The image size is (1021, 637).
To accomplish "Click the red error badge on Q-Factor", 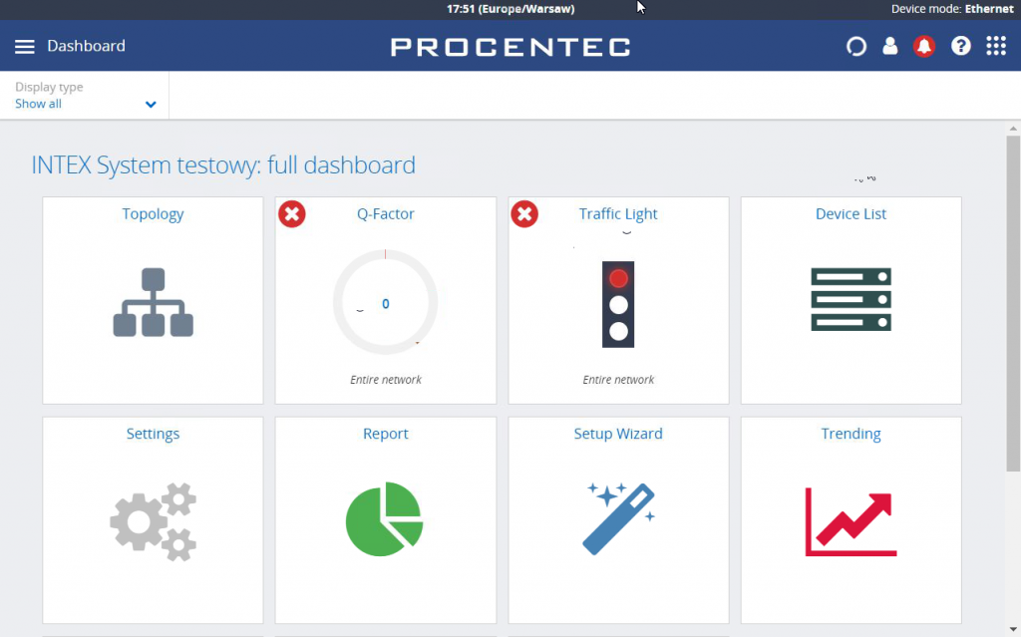I will [x=292, y=213].
